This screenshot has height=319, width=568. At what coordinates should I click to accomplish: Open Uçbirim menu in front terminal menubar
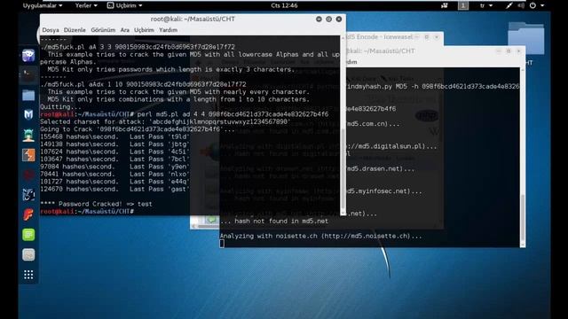click(x=144, y=30)
